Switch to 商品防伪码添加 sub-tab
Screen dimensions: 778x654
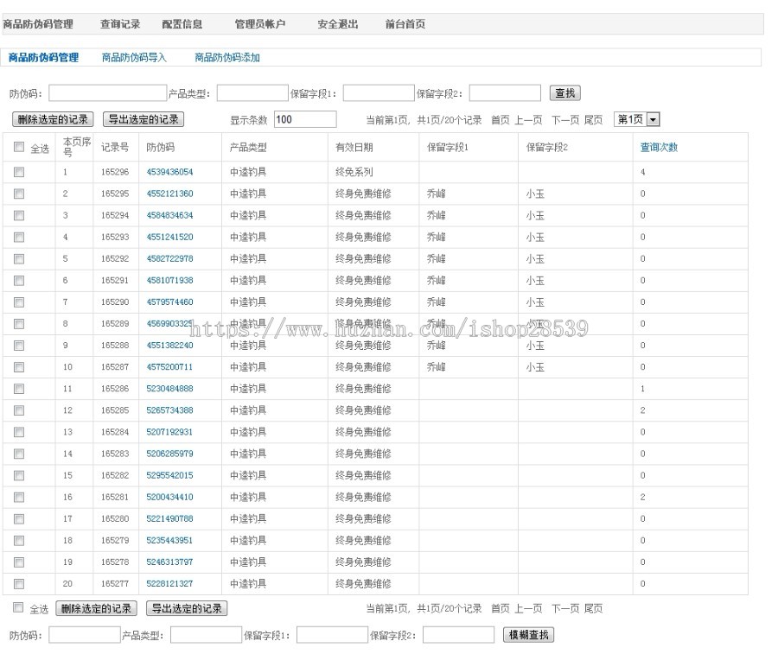pos(227,58)
